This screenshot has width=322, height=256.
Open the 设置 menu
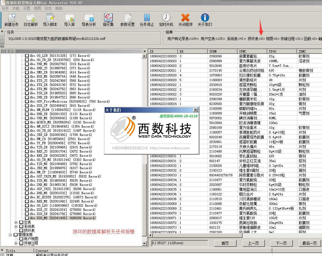pos(26,8)
